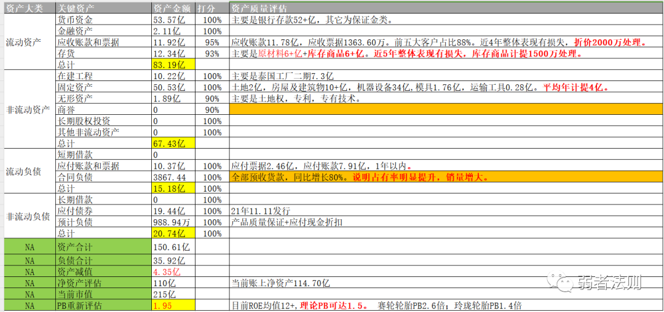Screen dimensions: 664x312
Task: Select the merged 非流动负债 category cell
Action: 30,216
